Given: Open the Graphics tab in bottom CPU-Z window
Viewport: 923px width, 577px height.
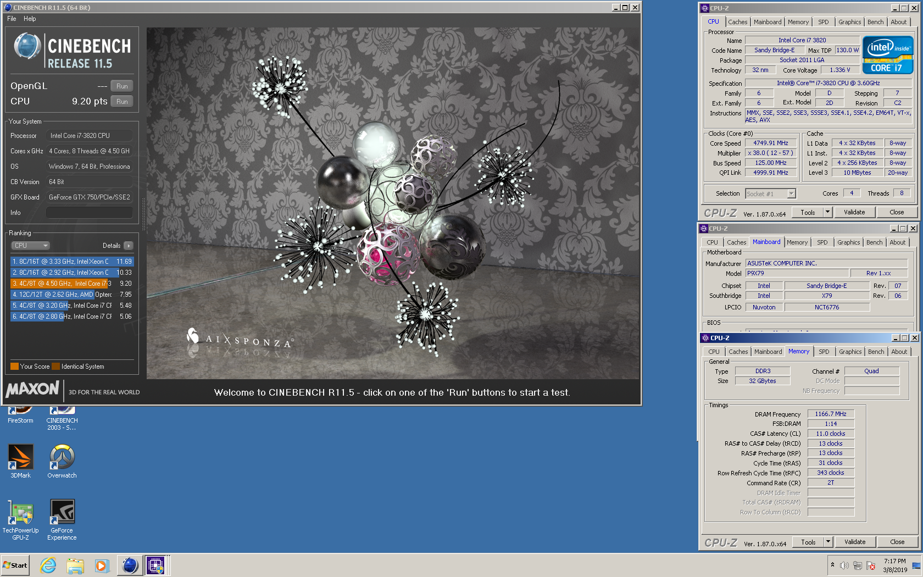Looking at the screenshot, I should [x=850, y=352].
